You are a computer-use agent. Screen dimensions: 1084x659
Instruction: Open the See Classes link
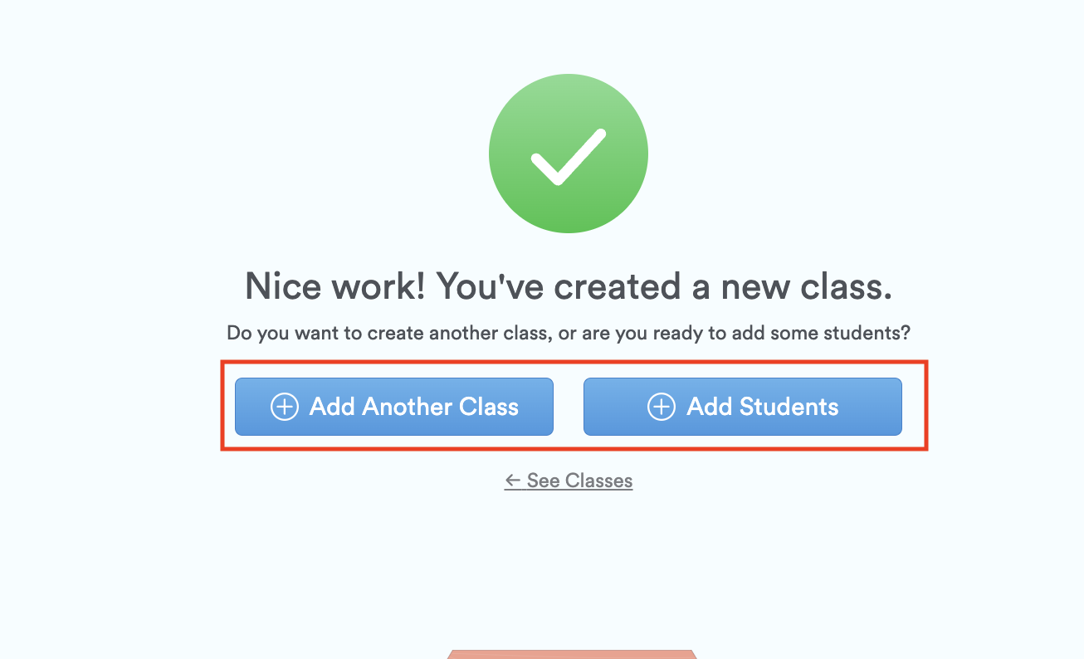569,481
